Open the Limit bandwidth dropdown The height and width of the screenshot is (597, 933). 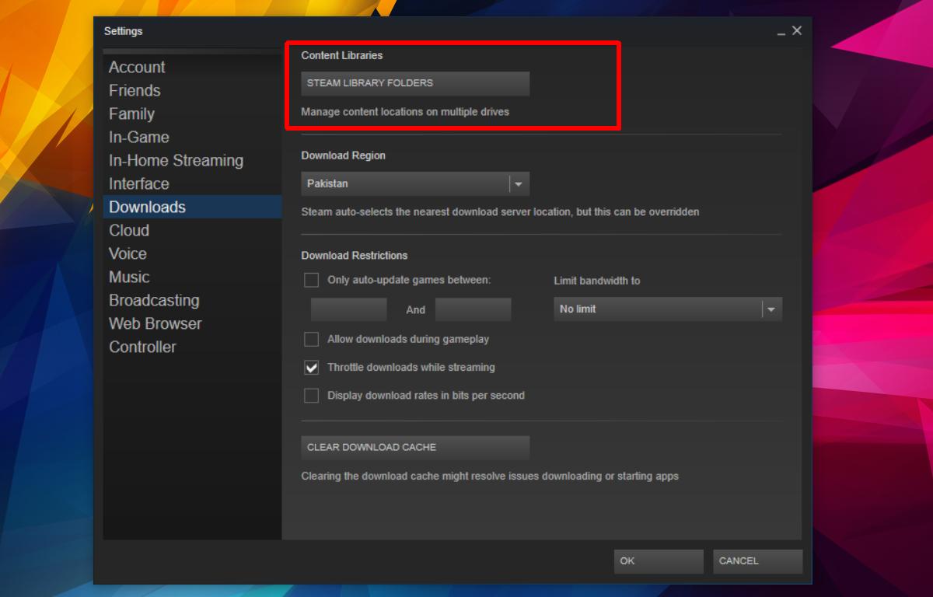tap(667, 309)
